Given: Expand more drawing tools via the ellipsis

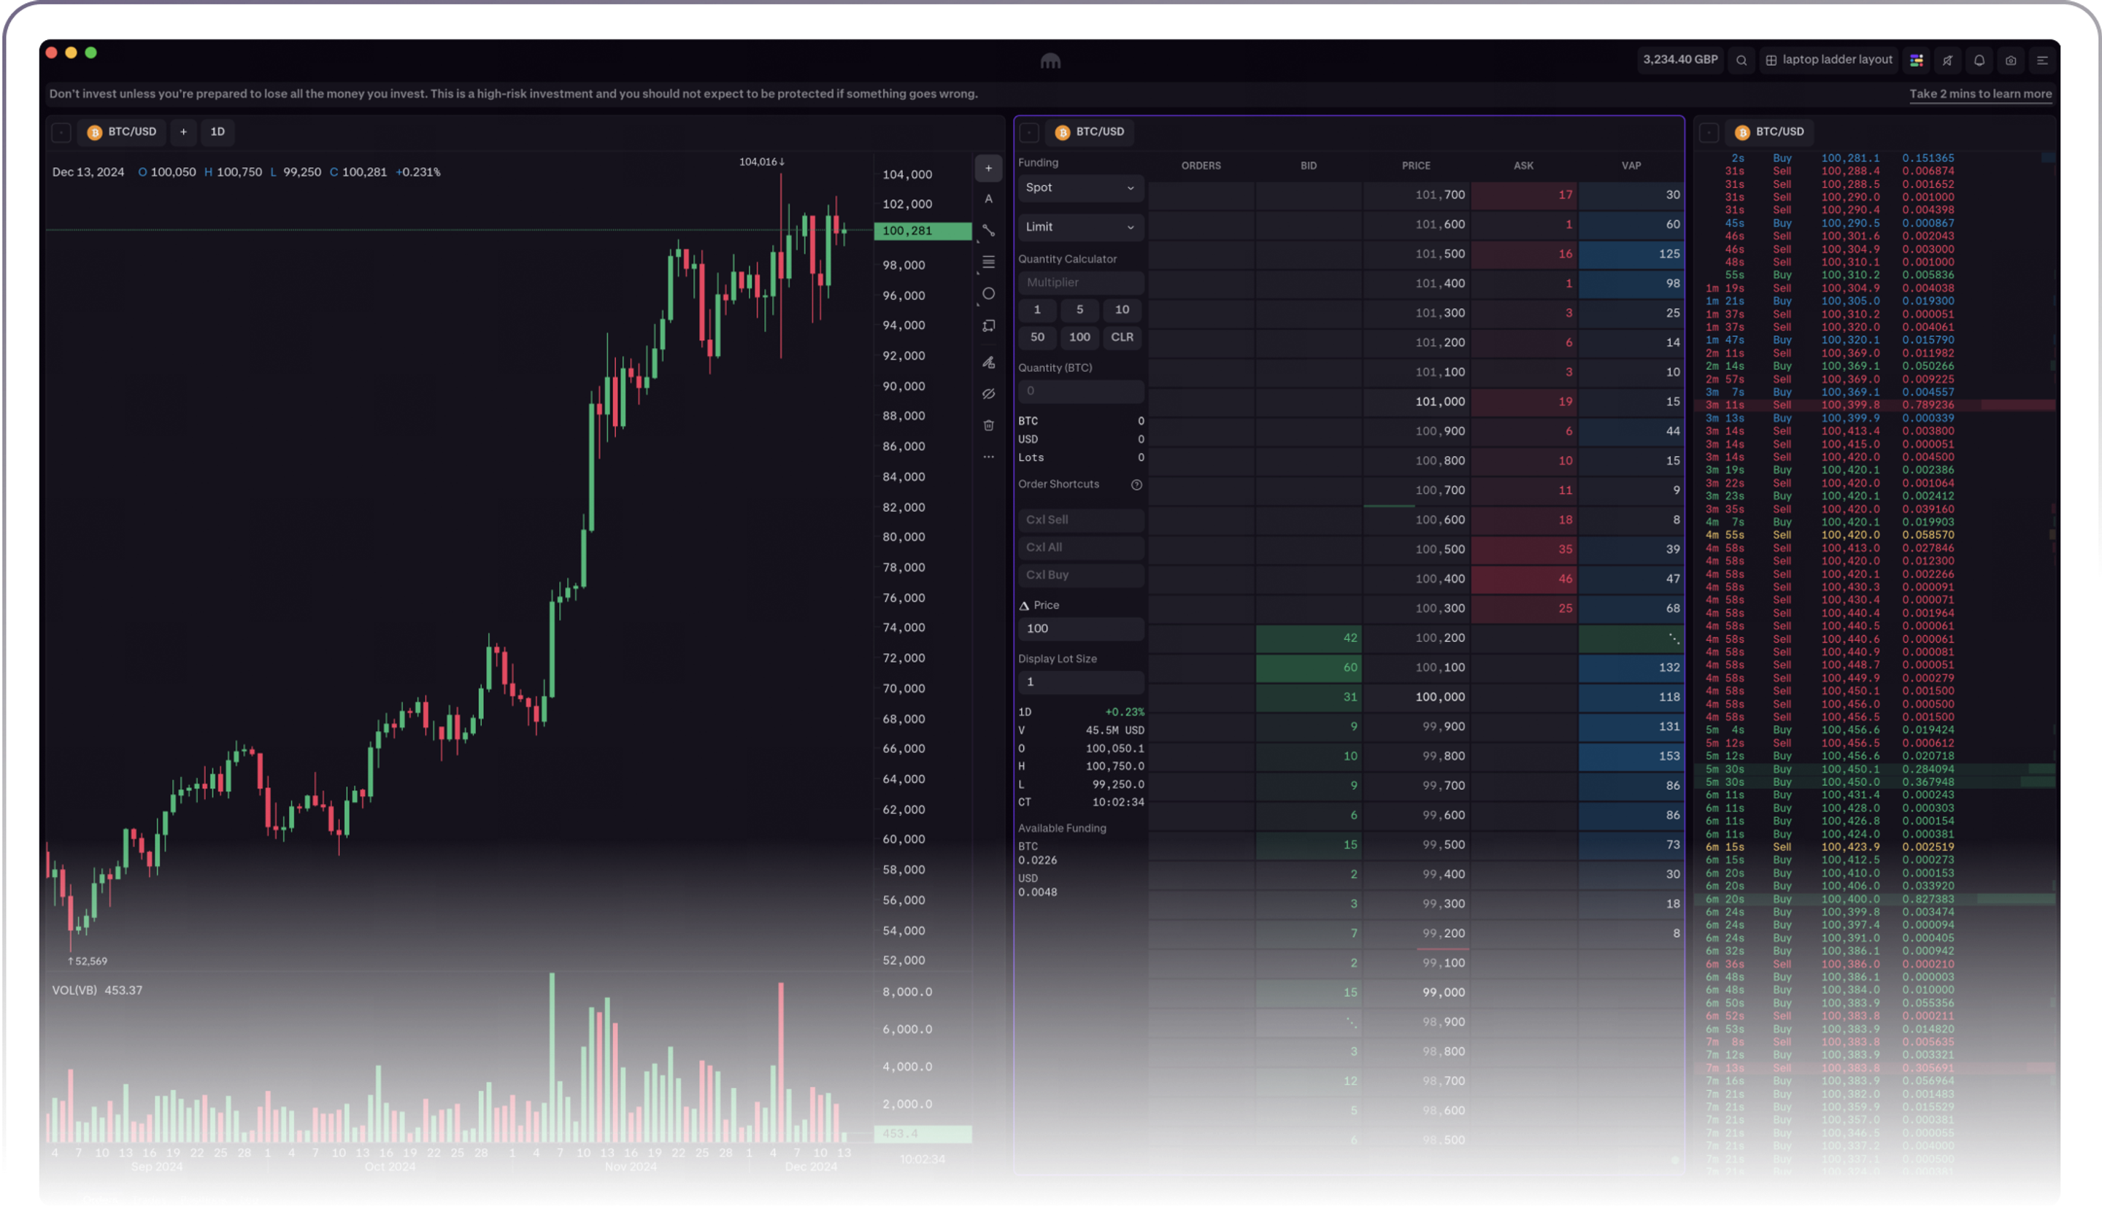Looking at the screenshot, I should point(988,456).
